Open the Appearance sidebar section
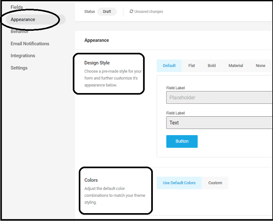 pos(23,19)
